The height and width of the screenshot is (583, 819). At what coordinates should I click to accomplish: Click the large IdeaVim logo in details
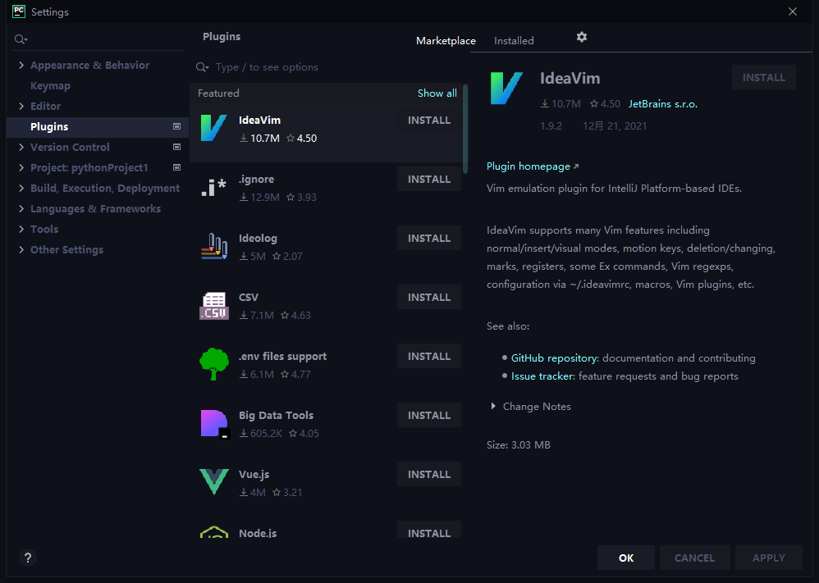click(506, 89)
